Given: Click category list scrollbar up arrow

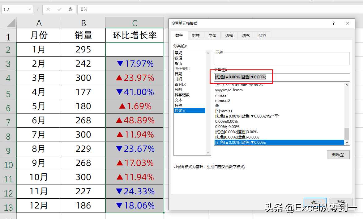Looking at the screenshot, I should [x=208, y=53].
